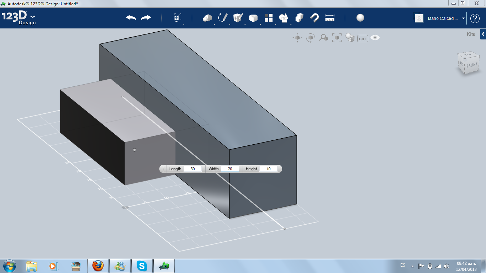The width and height of the screenshot is (486, 273).
Task: Expand the Mario Caiced account dropdown
Action: coord(463,18)
